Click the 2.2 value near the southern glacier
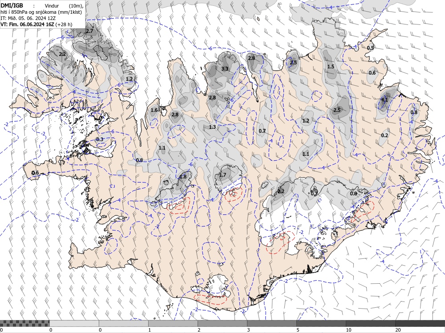This screenshot has height=333, width=445. pyautogui.click(x=281, y=191)
